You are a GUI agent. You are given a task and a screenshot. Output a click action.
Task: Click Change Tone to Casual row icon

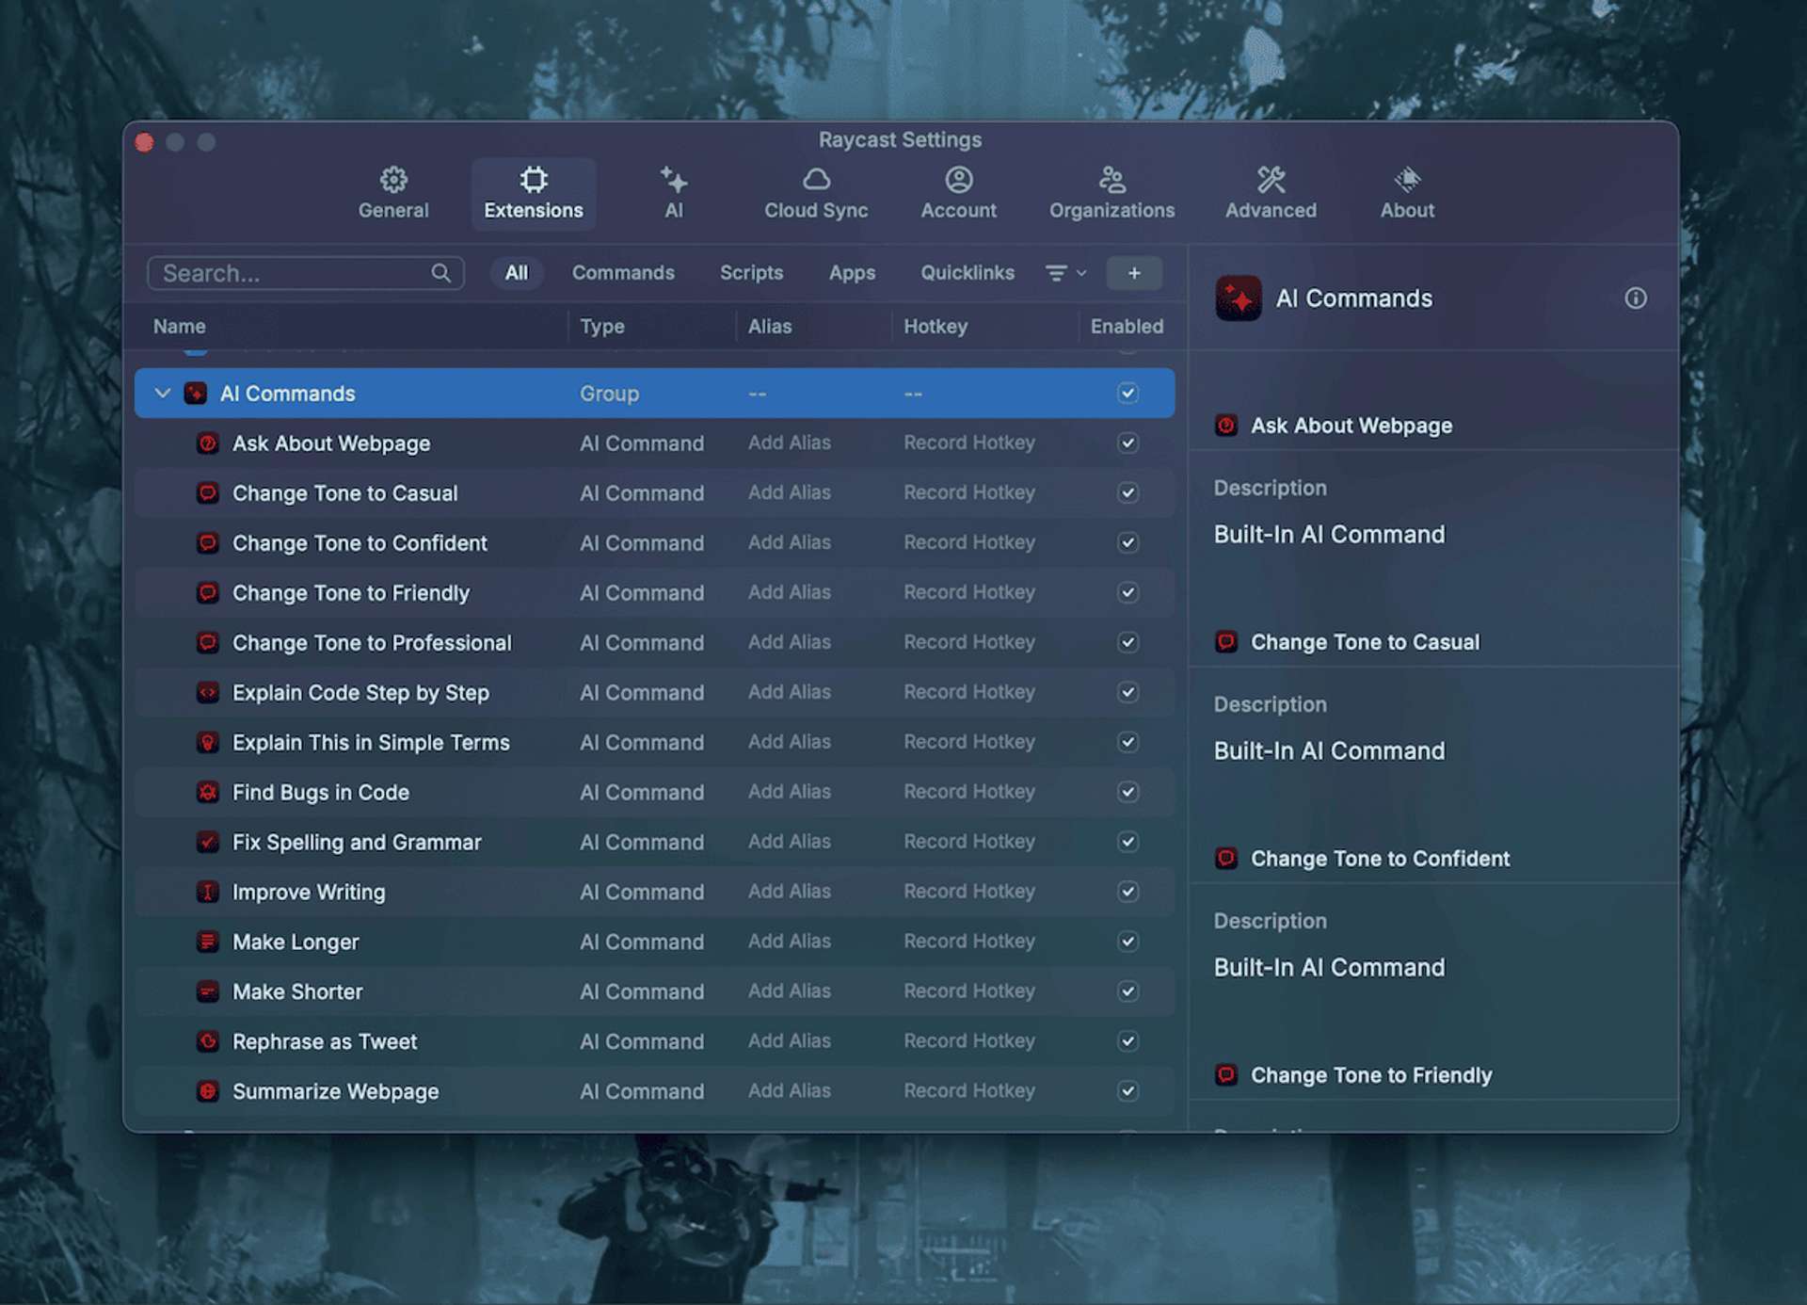click(208, 492)
